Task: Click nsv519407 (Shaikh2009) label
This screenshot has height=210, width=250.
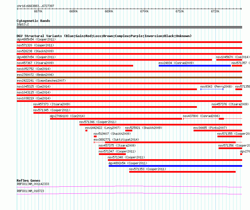Action: coord(112,134)
